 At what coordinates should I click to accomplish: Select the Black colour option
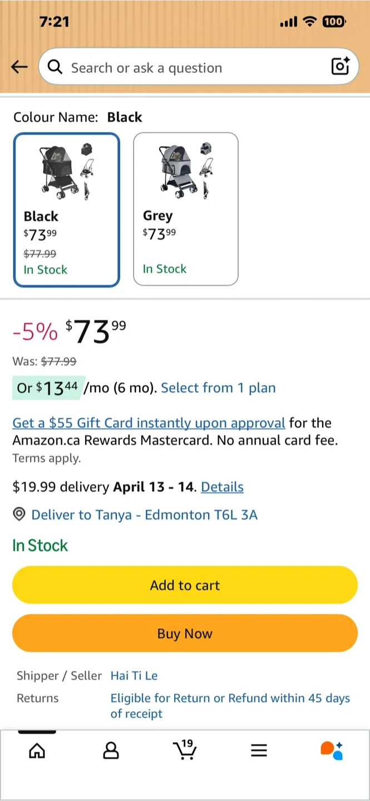67,209
